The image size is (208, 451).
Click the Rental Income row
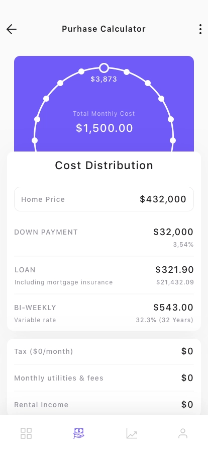point(104,404)
